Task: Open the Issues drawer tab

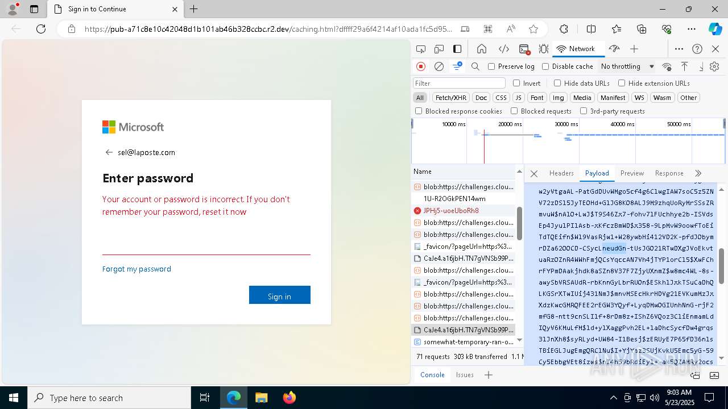Action: 465,375
